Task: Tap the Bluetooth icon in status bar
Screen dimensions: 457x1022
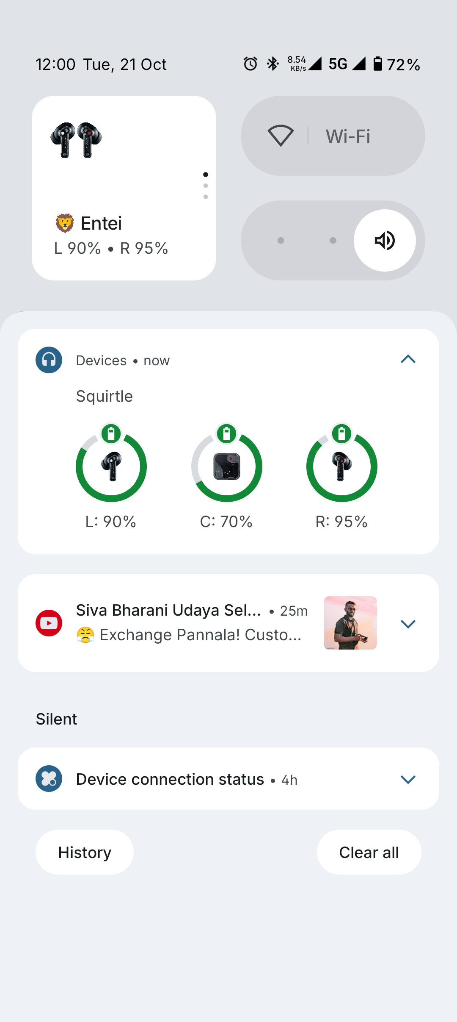Action: [273, 64]
